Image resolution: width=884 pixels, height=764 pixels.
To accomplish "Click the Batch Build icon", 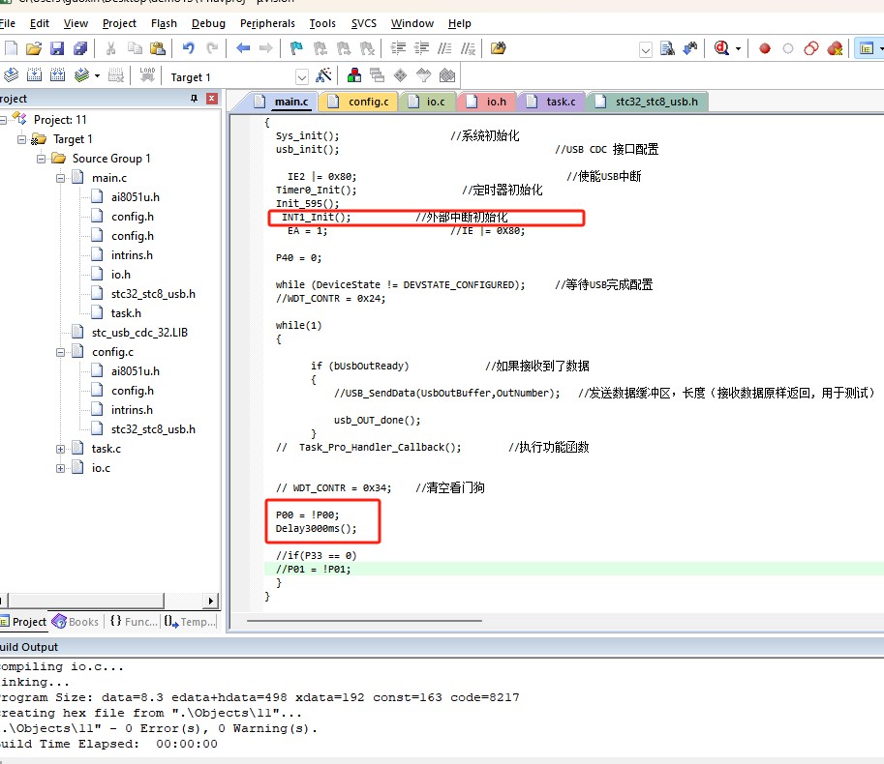I will click(81, 75).
